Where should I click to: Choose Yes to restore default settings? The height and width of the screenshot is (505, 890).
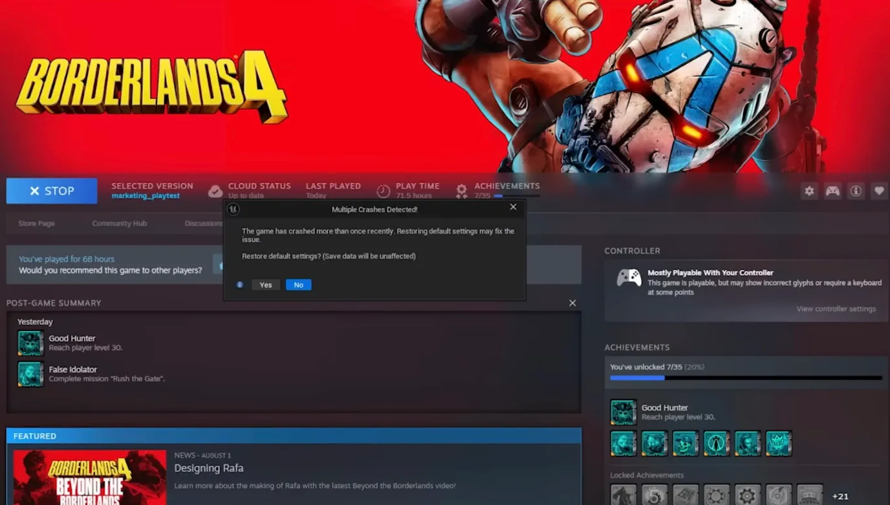(266, 285)
